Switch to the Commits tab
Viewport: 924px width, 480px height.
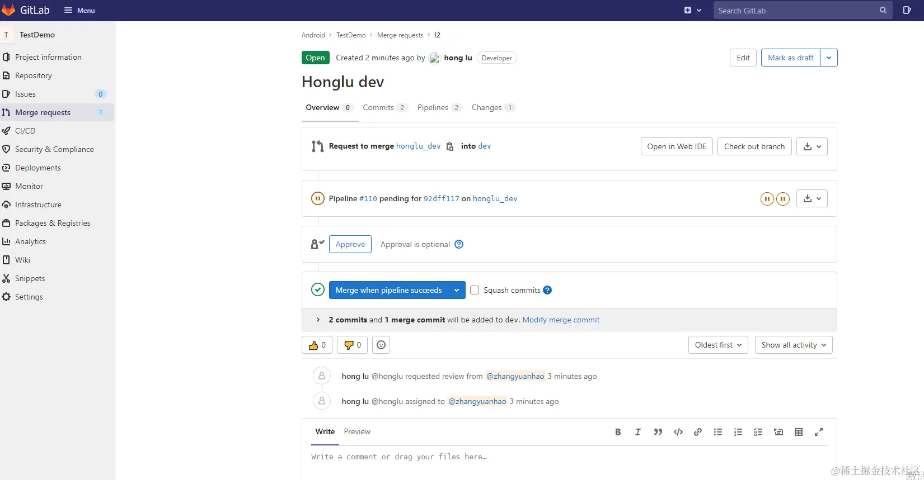click(x=378, y=107)
